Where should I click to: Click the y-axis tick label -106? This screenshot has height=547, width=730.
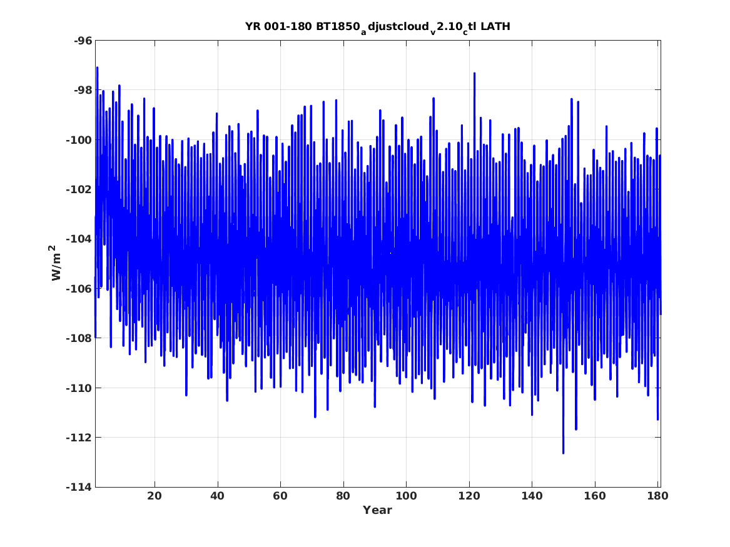[79, 288]
